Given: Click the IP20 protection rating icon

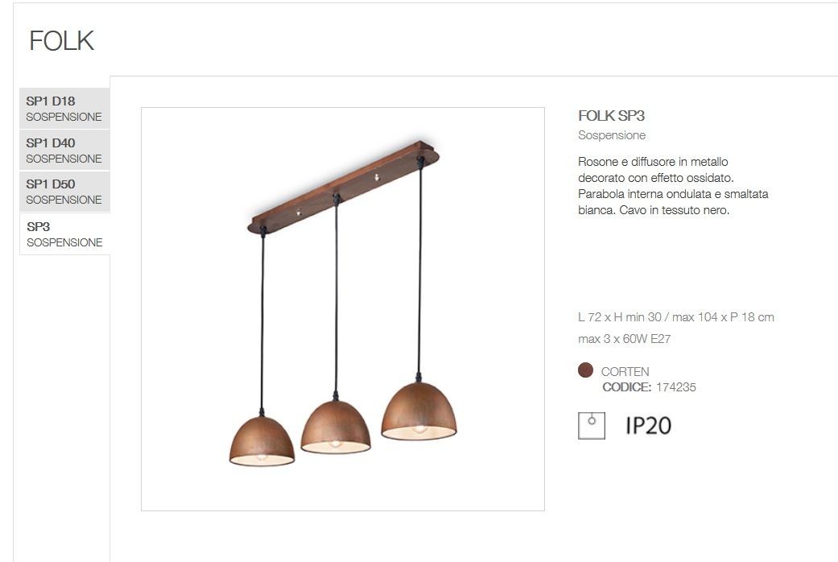Looking at the screenshot, I should coord(648,426).
